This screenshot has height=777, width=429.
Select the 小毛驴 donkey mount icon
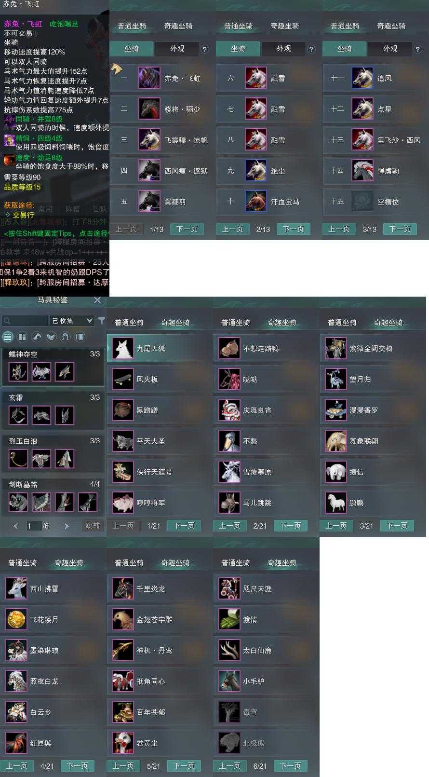click(229, 681)
